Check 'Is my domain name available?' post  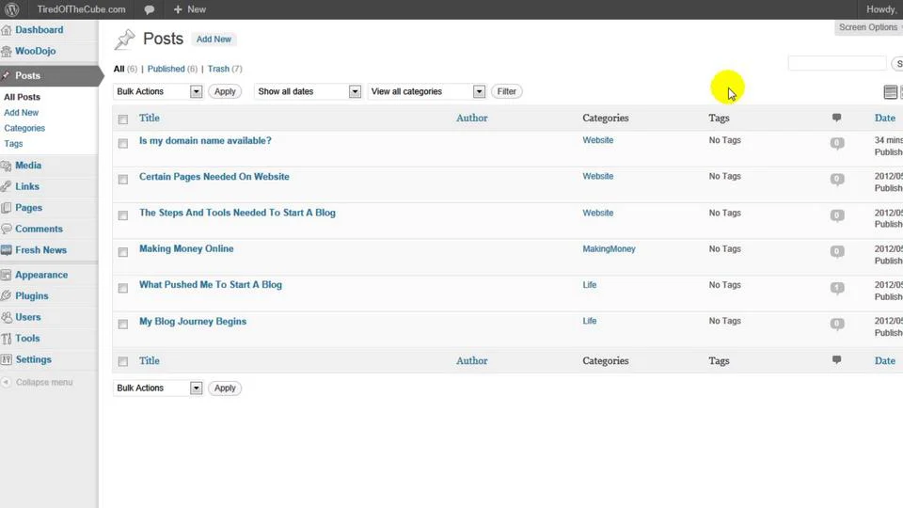[x=122, y=143]
